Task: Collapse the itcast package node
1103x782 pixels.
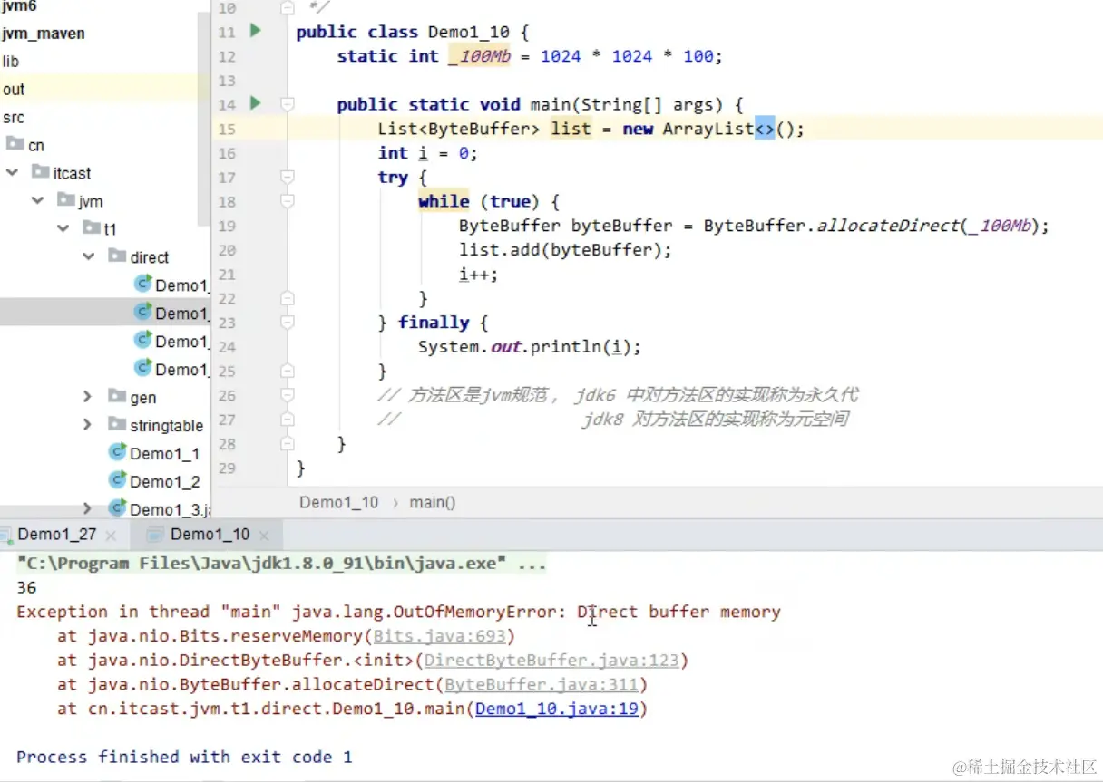Action: (x=13, y=172)
